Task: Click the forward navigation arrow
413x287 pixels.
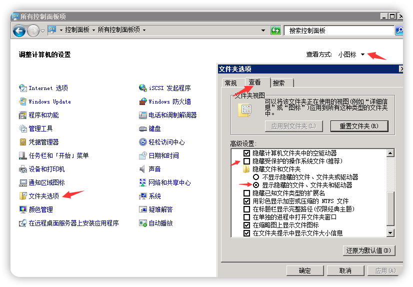Action: tap(33, 31)
